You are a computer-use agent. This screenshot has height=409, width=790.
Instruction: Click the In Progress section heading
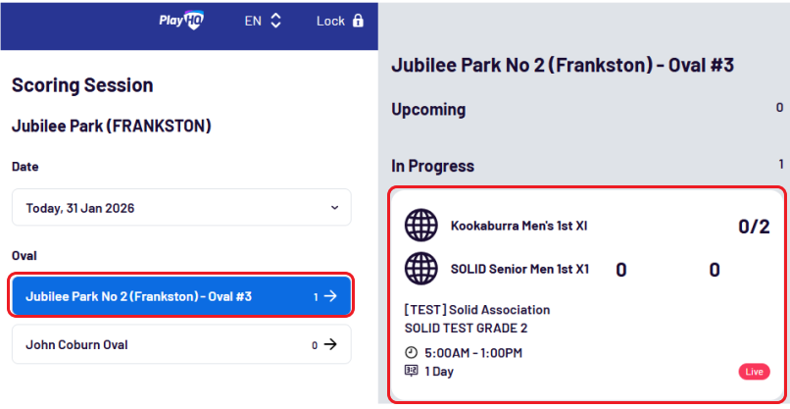pyautogui.click(x=432, y=166)
